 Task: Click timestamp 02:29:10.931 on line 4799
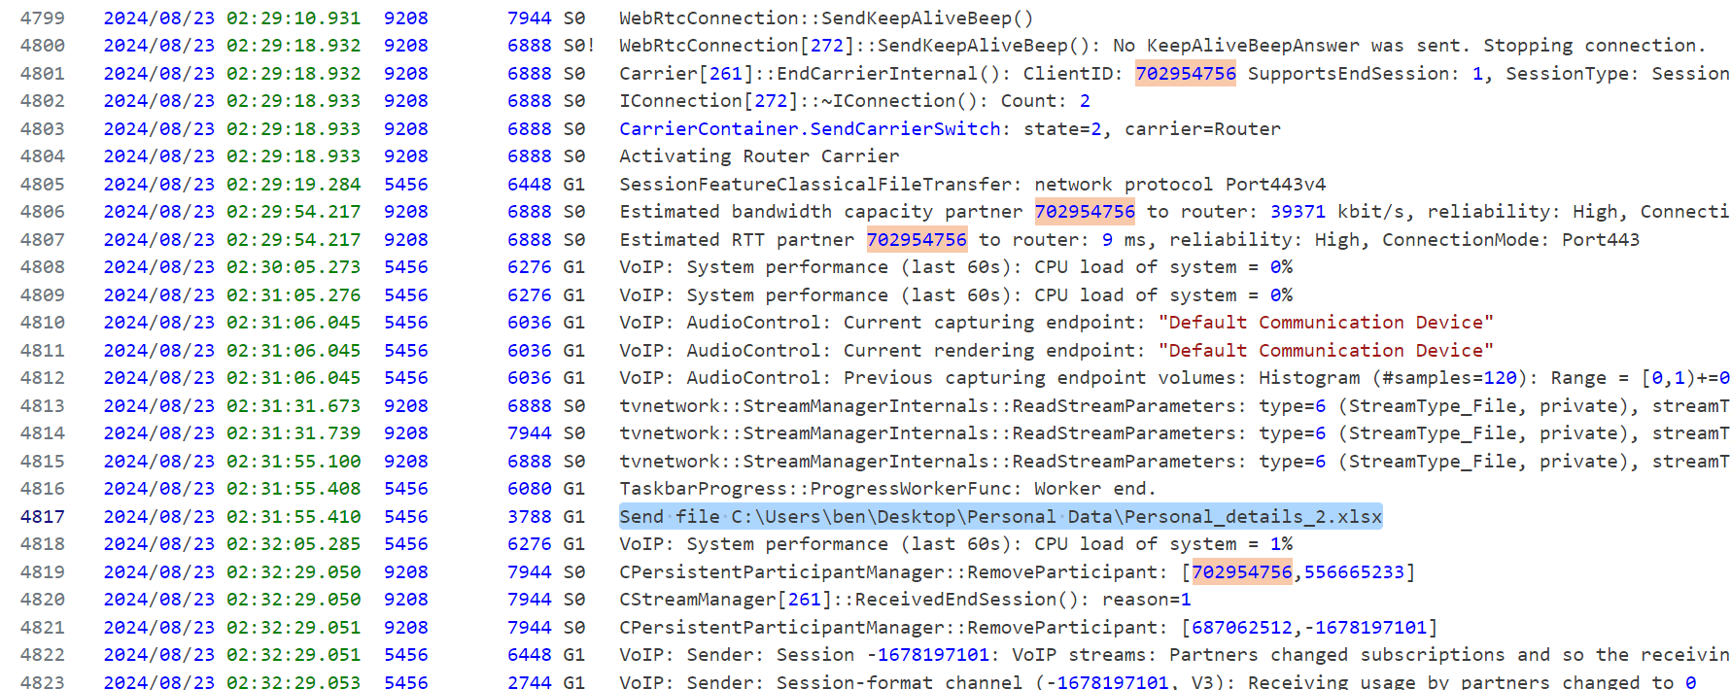tap(294, 18)
